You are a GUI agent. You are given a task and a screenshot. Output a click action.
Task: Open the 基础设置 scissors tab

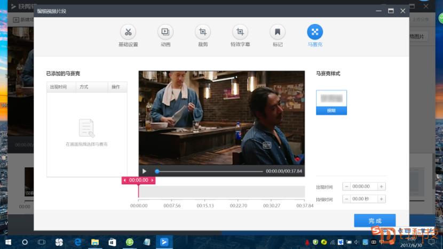pos(128,36)
